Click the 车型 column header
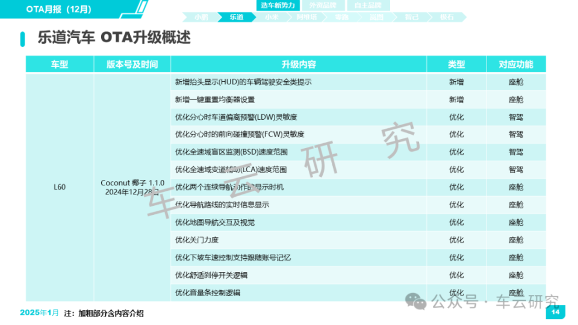The image size is (578, 325). pyautogui.click(x=60, y=64)
